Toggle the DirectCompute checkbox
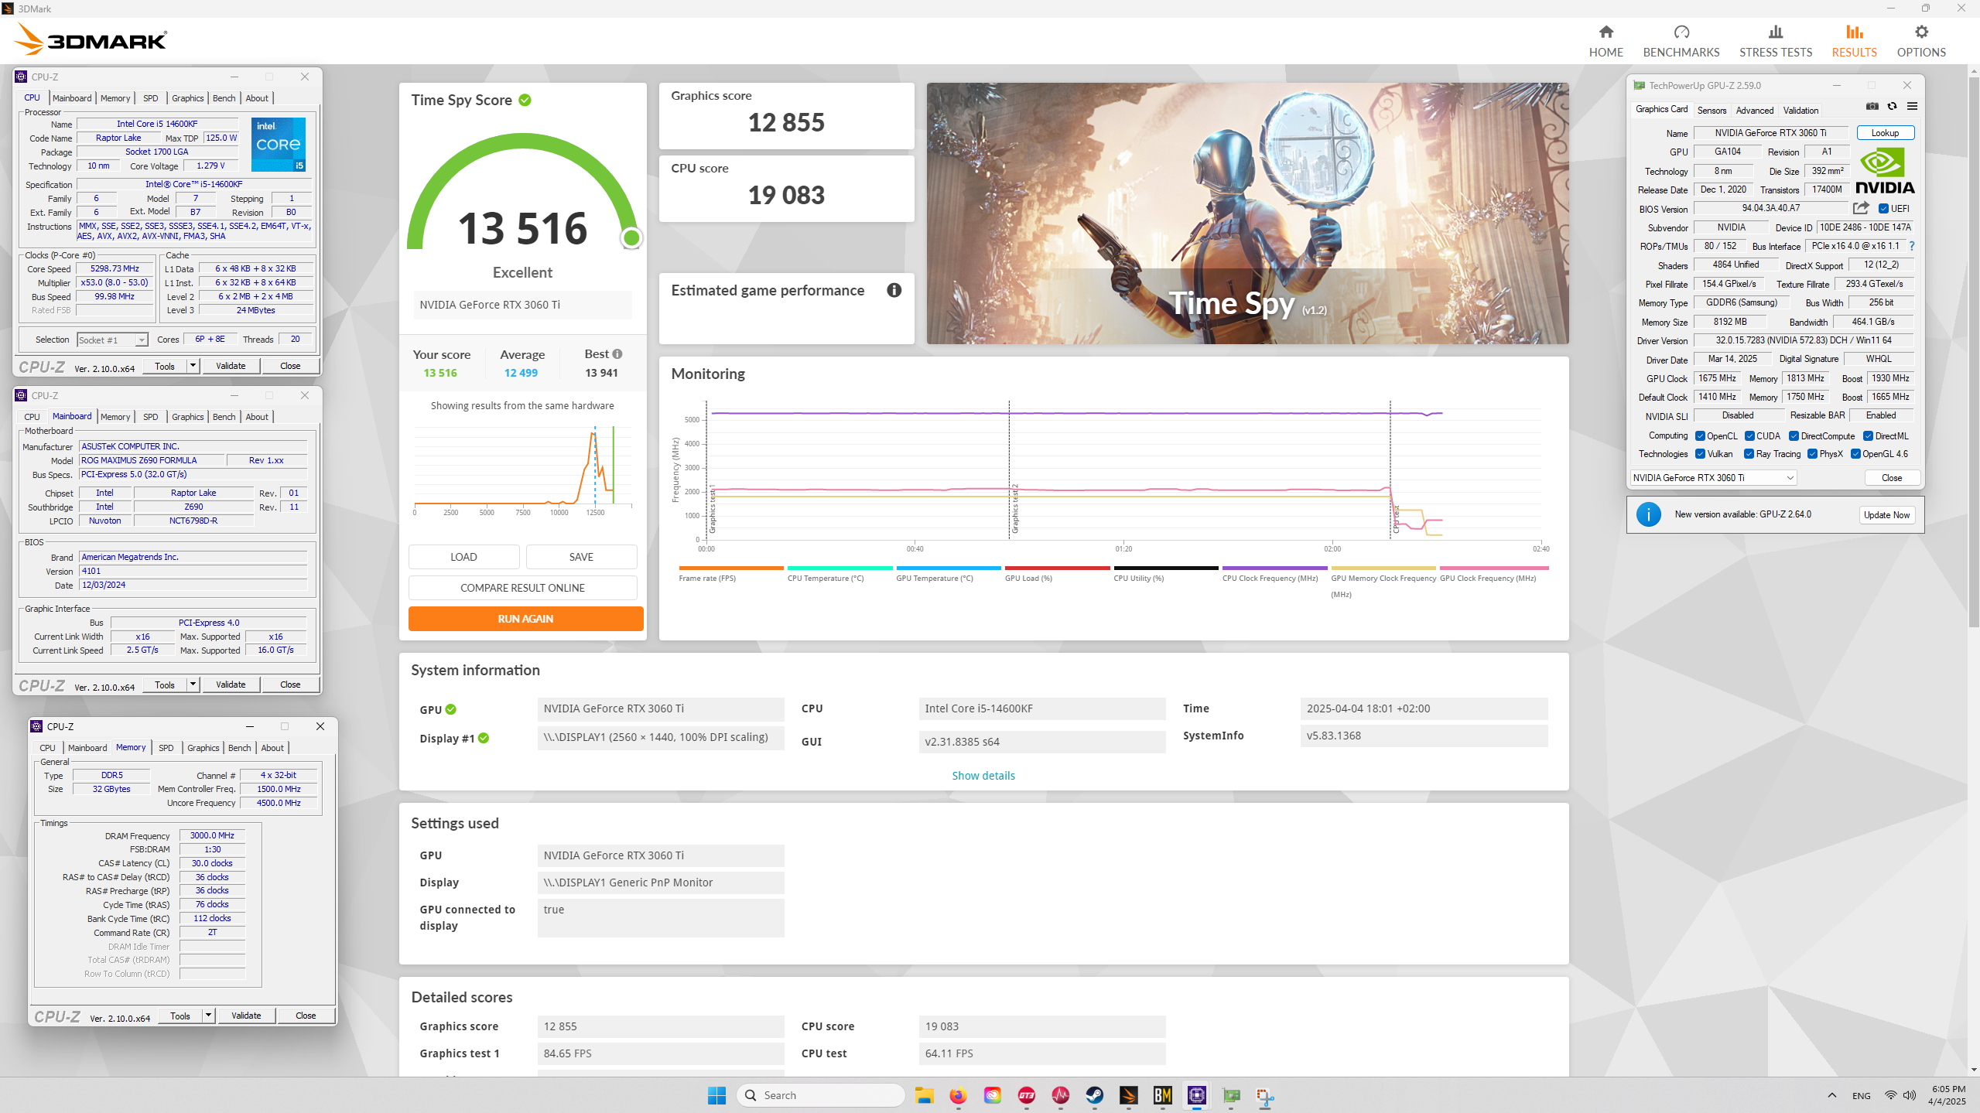 point(1794,436)
